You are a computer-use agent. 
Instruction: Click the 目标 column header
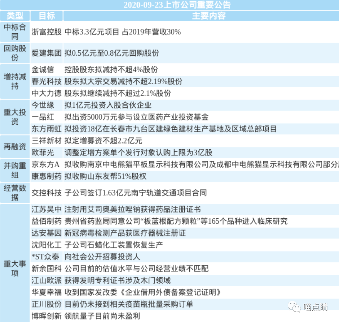[47, 16]
